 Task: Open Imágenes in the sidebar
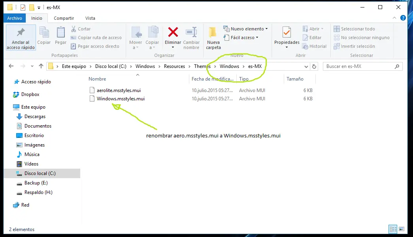click(x=31, y=145)
